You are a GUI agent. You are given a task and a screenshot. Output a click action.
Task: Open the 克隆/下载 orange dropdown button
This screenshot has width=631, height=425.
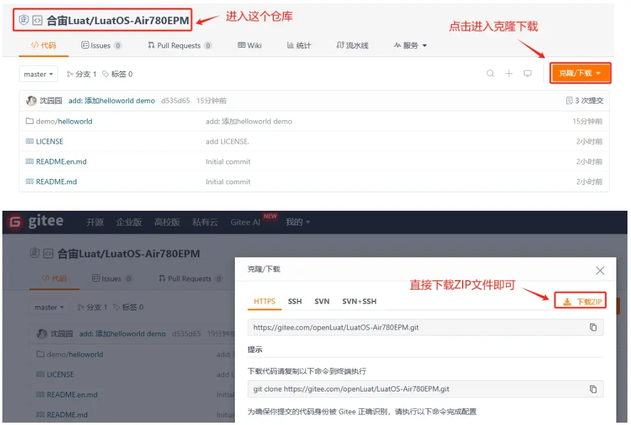580,73
